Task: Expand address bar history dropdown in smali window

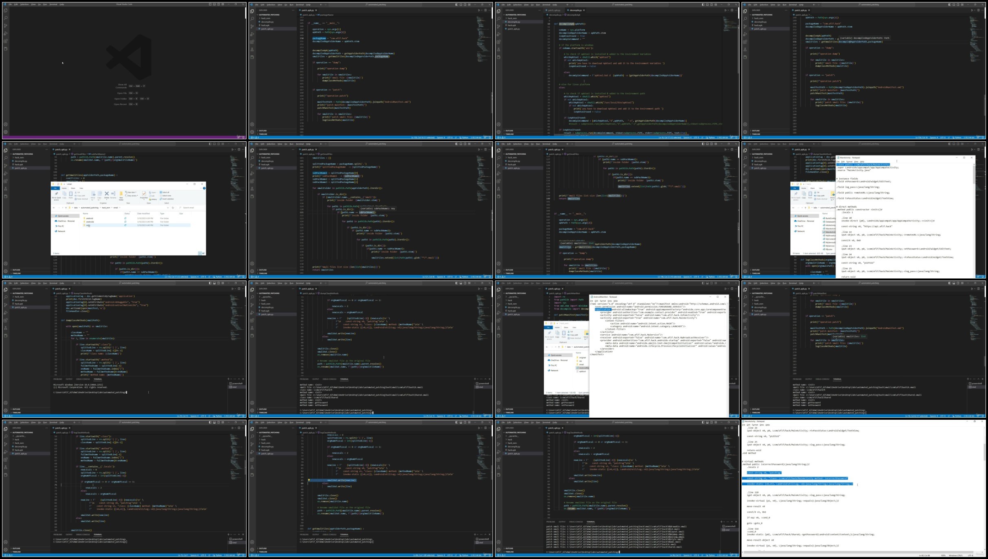Action: [x=168, y=208]
